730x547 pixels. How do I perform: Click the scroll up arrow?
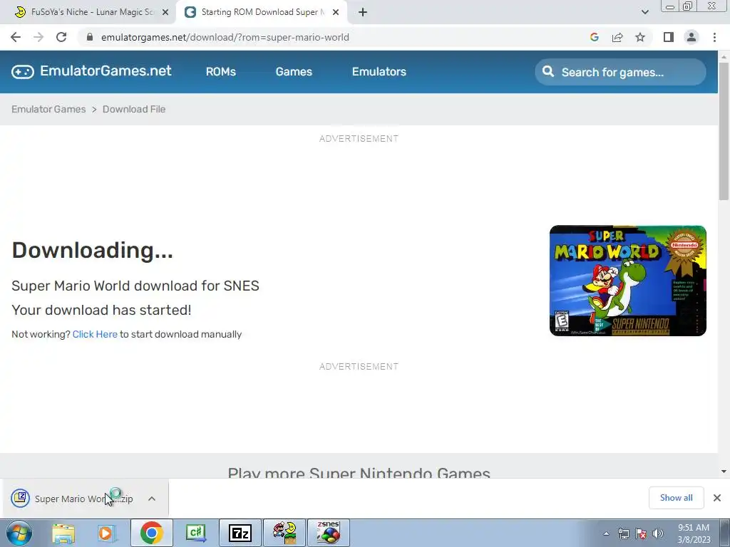click(724, 57)
